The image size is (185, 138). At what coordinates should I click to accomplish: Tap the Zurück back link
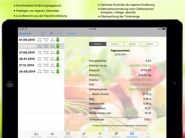click(x=71, y=34)
